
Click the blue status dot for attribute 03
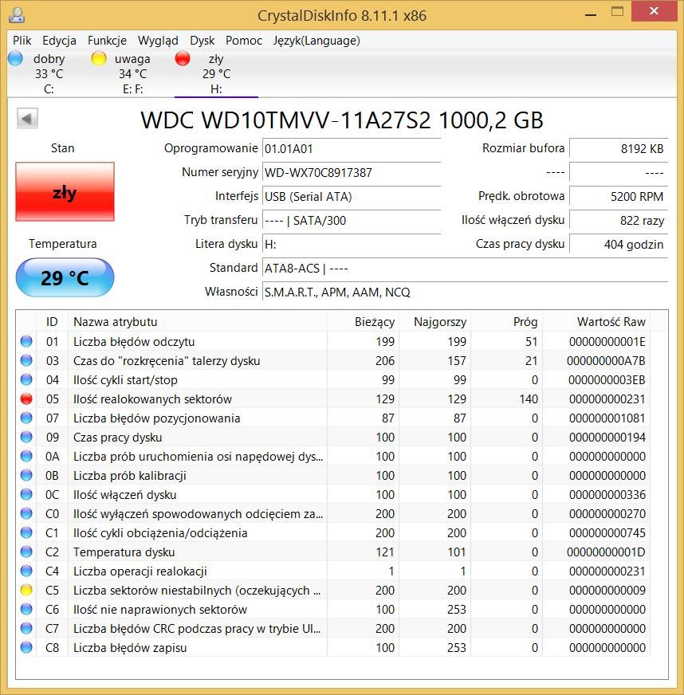(x=26, y=360)
